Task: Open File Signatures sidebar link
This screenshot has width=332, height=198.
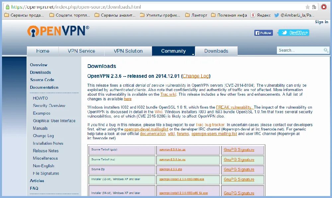Action: point(46,173)
